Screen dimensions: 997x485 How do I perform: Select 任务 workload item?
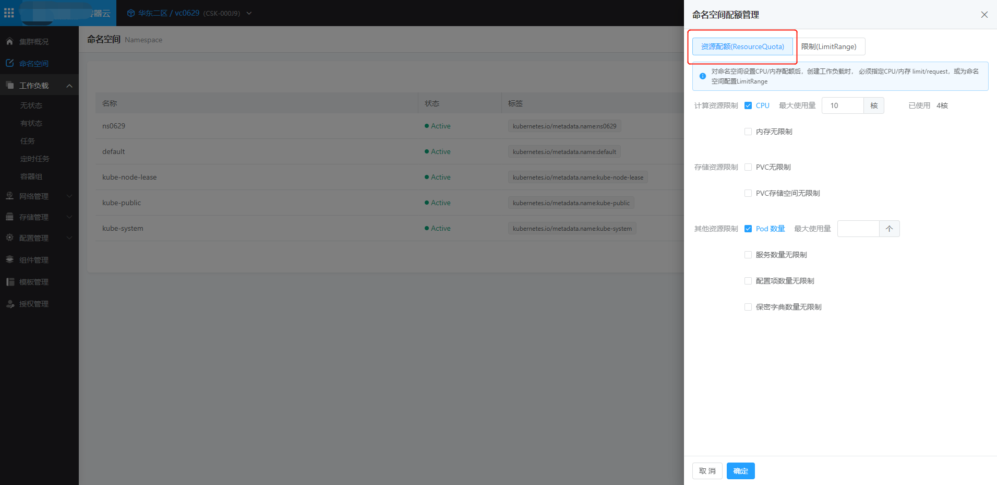(28, 141)
